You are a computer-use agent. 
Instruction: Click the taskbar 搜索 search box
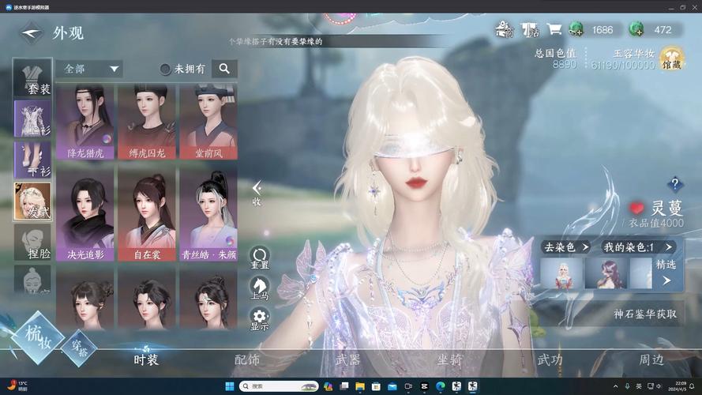point(279,386)
